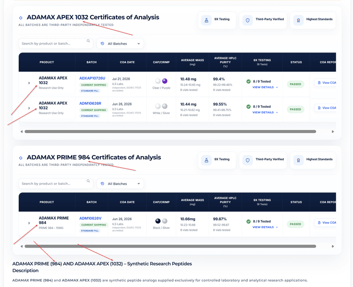Click the Cap/Crimp column header in PRIME 984 table

161,202
